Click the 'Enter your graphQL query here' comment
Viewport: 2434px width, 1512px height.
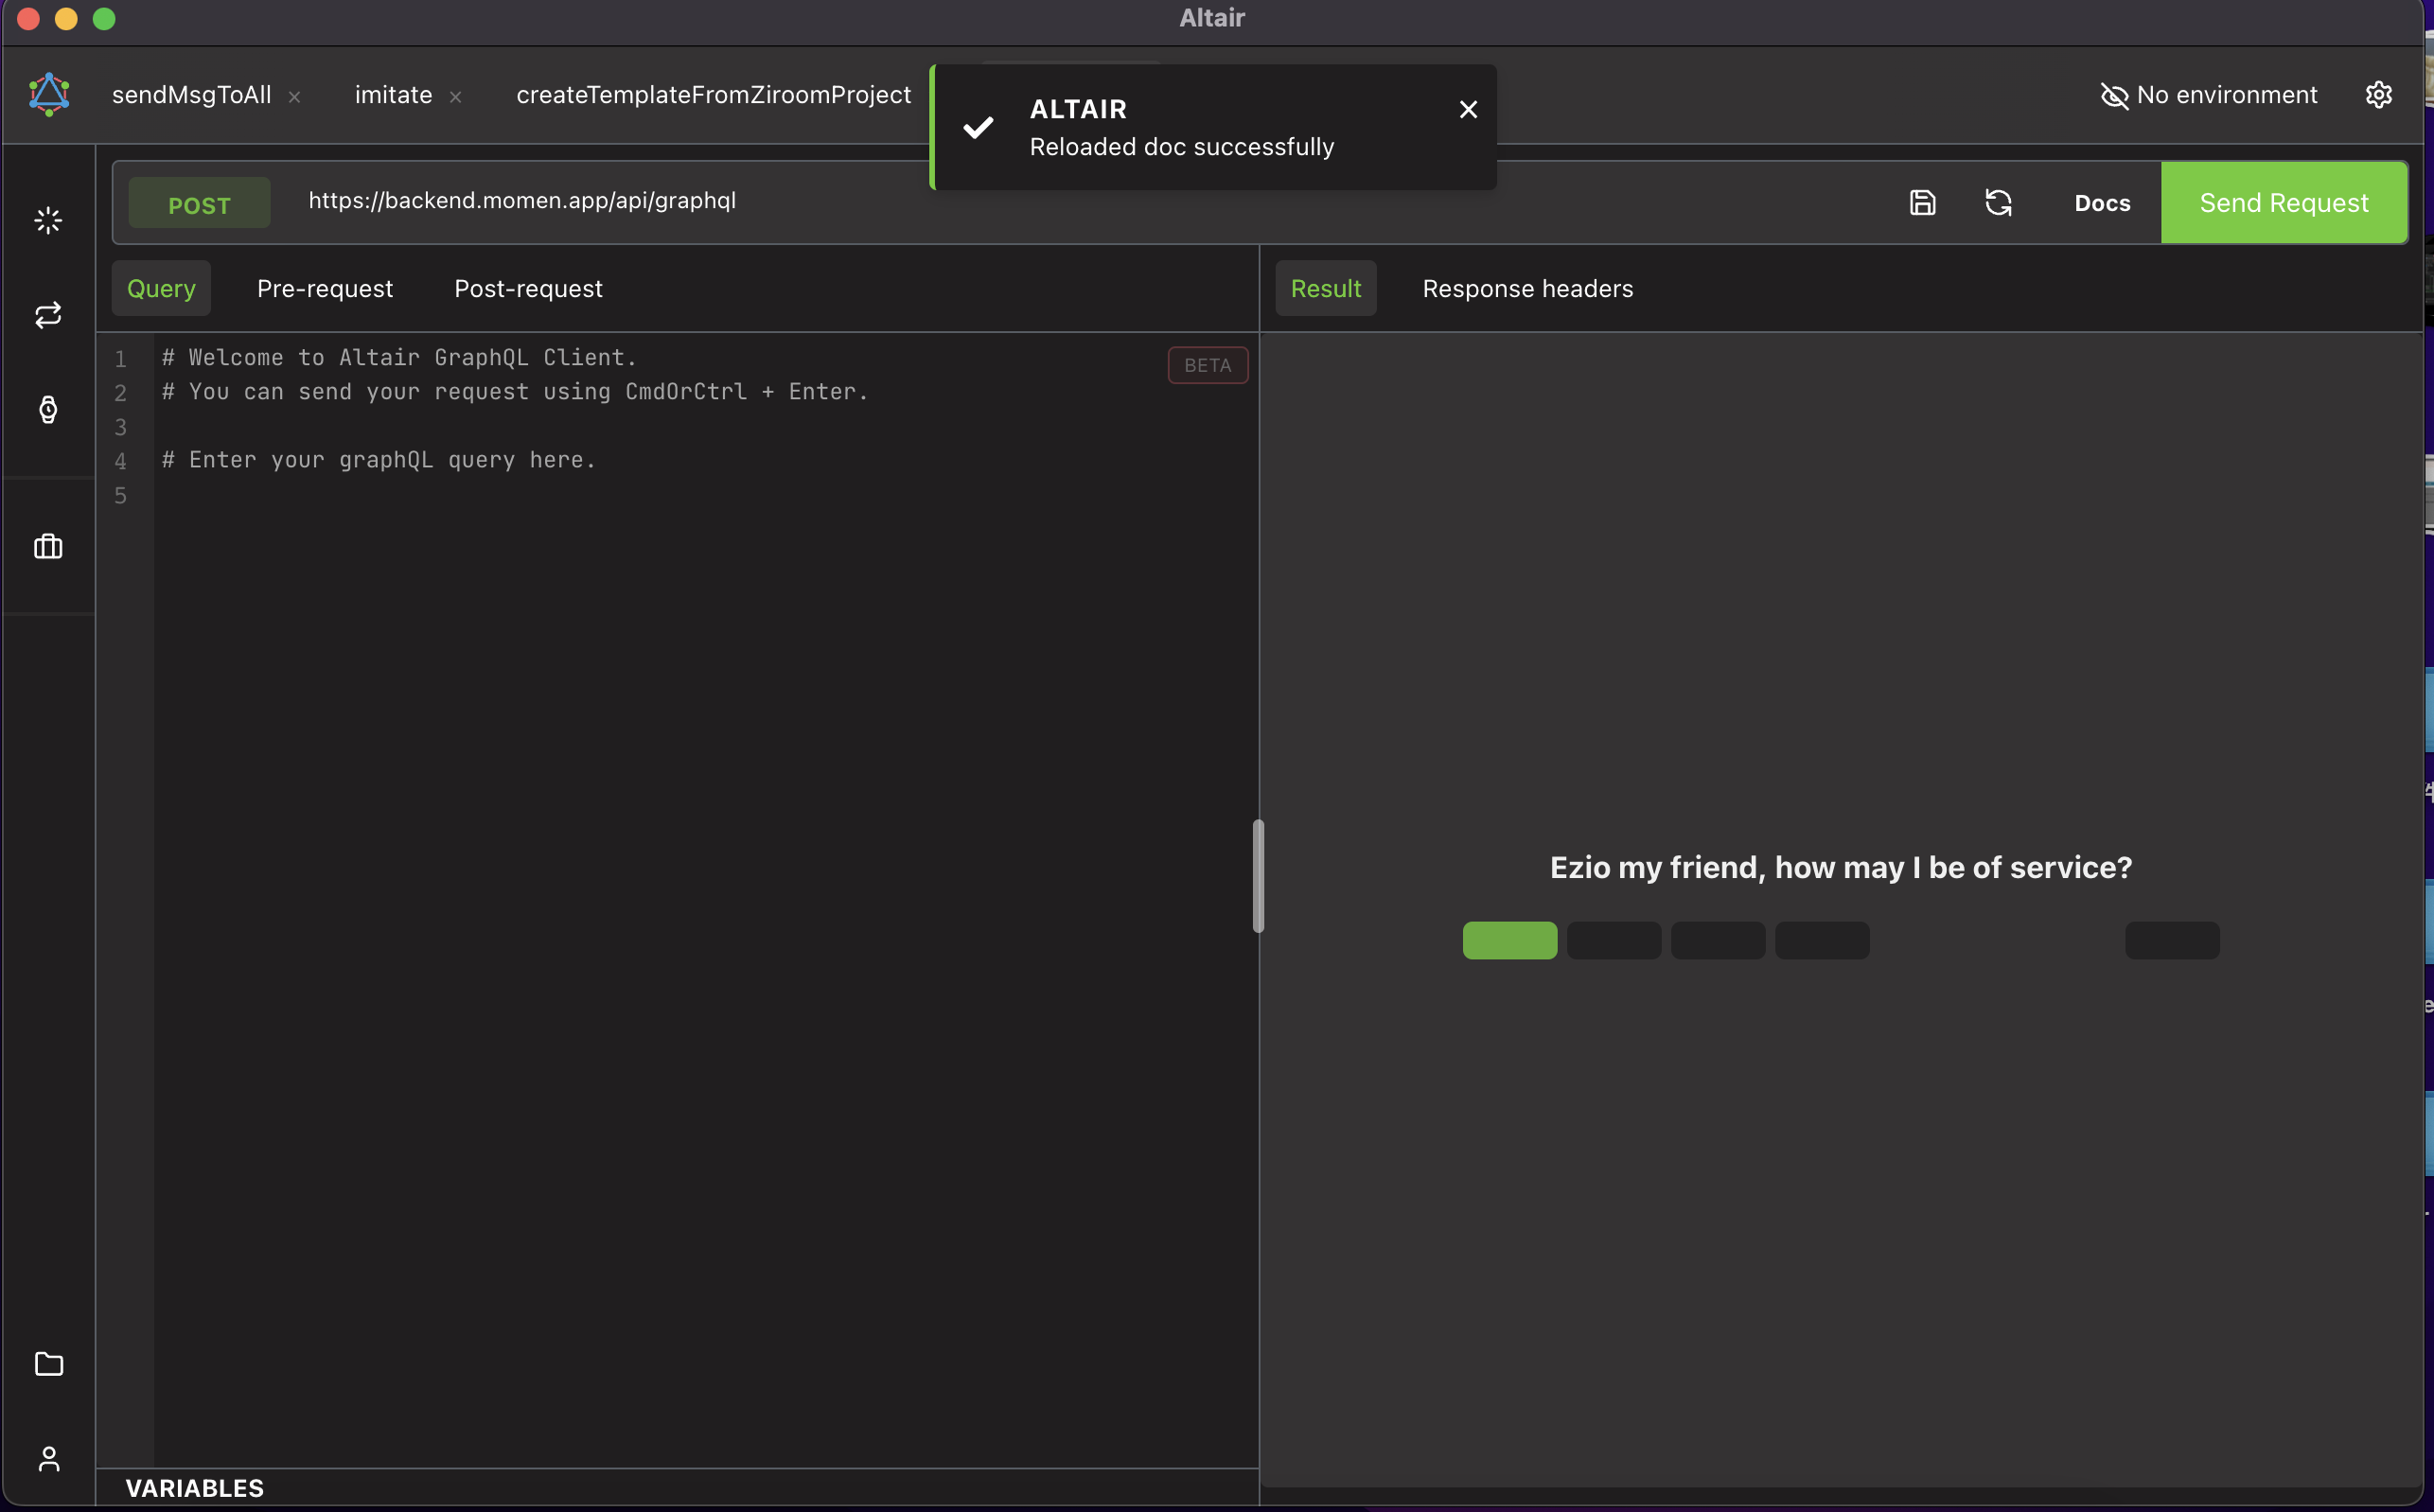378,460
